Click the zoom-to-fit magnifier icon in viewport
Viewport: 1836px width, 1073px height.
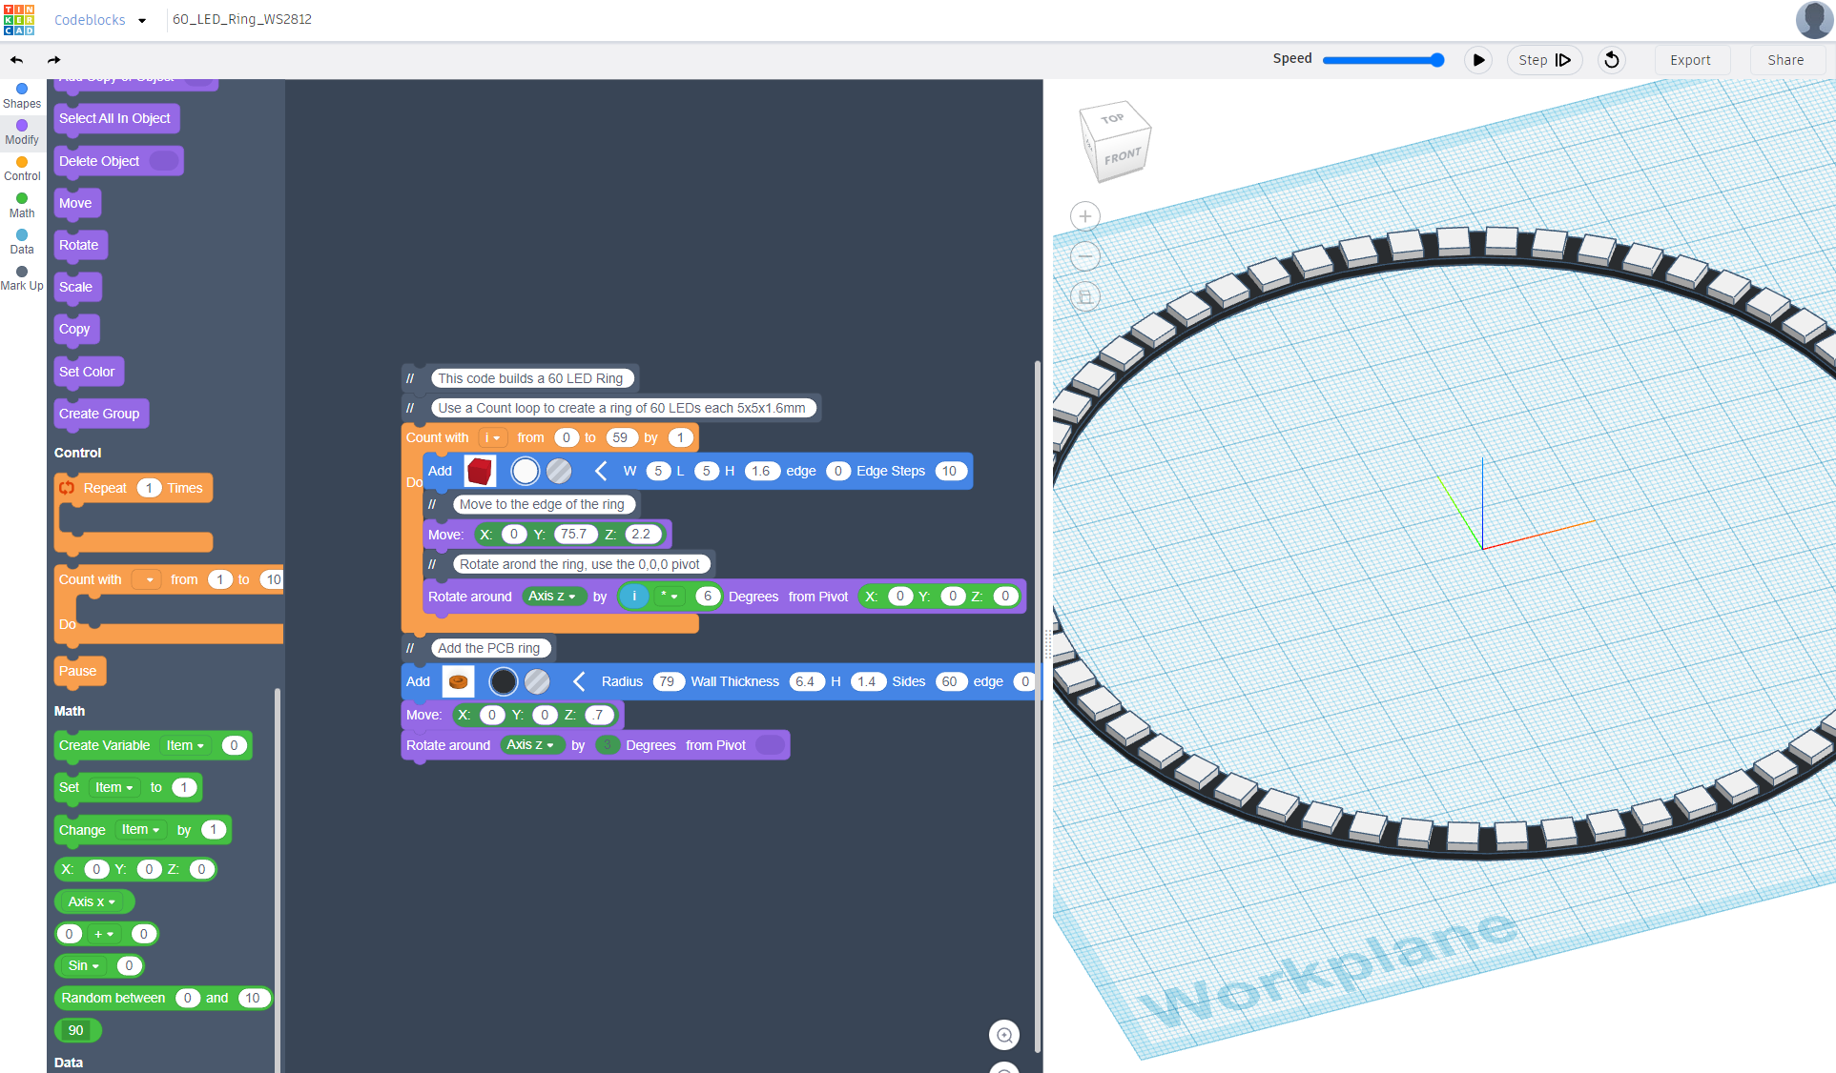coord(1004,1035)
